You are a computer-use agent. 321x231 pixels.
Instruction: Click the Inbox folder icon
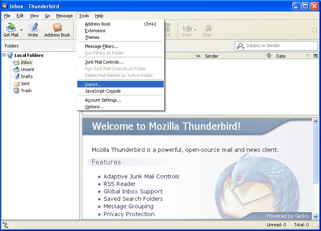click(x=16, y=62)
